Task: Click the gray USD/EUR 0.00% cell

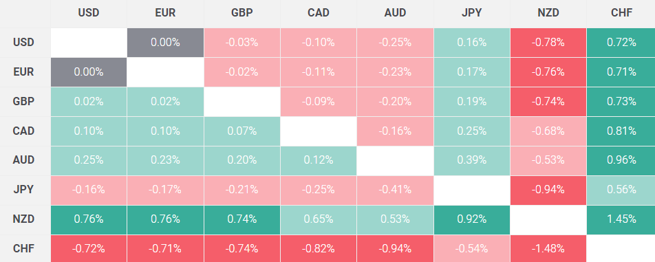Action: (165, 43)
